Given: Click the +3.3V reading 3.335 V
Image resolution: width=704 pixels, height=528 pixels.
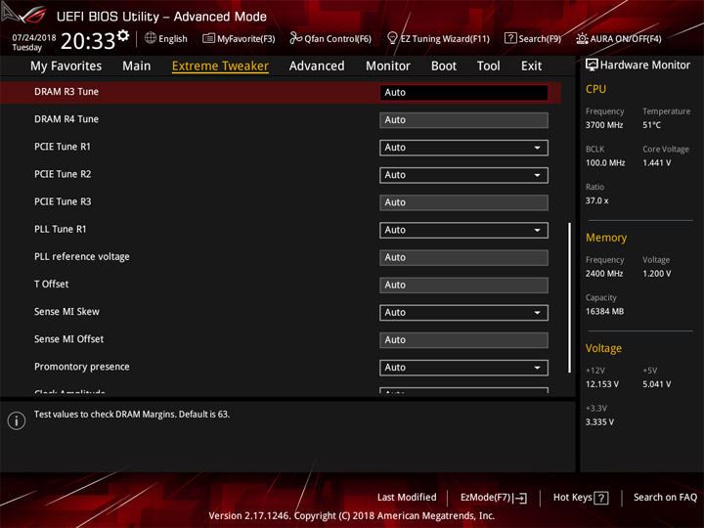Looking at the screenshot, I should click(x=599, y=422).
